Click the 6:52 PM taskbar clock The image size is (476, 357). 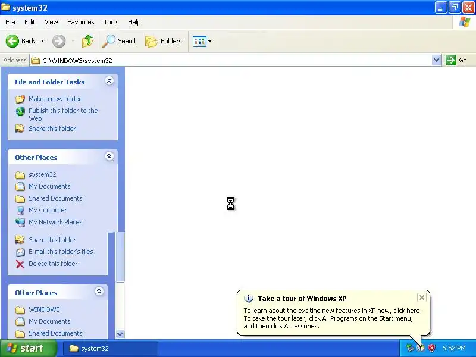pos(454,348)
